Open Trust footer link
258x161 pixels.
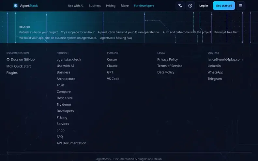[60, 85]
